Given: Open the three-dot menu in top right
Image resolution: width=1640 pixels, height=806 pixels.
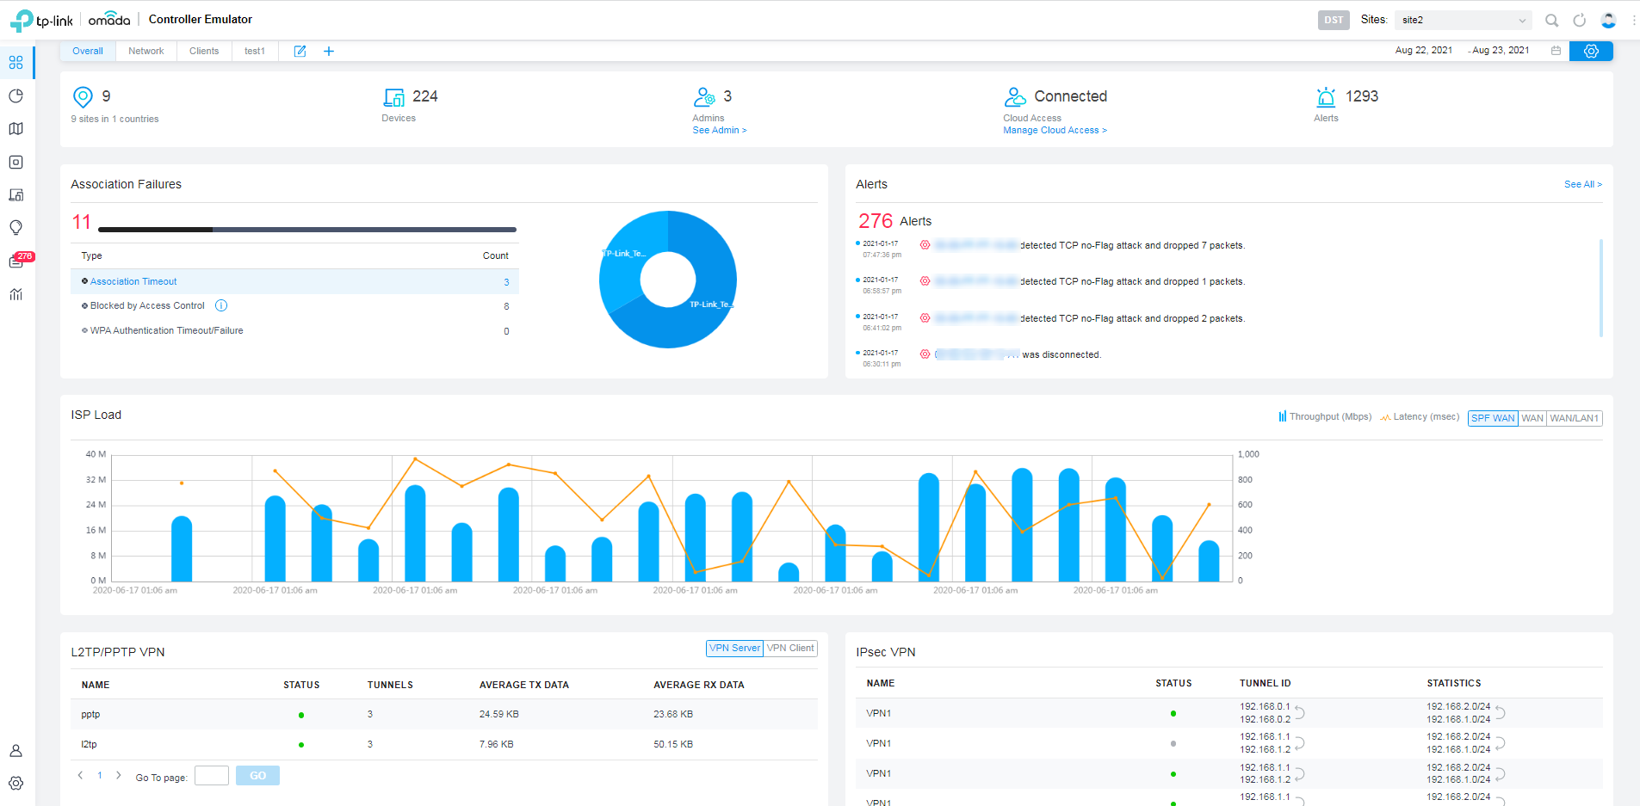Looking at the screenshot, I should click(x=1634, y=20).
